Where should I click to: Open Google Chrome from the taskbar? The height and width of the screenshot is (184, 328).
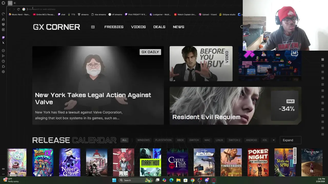[x=192, y=180]
